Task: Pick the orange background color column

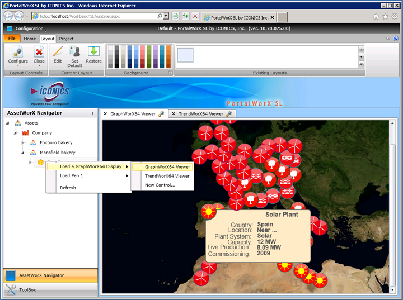Action: point(168,57)
